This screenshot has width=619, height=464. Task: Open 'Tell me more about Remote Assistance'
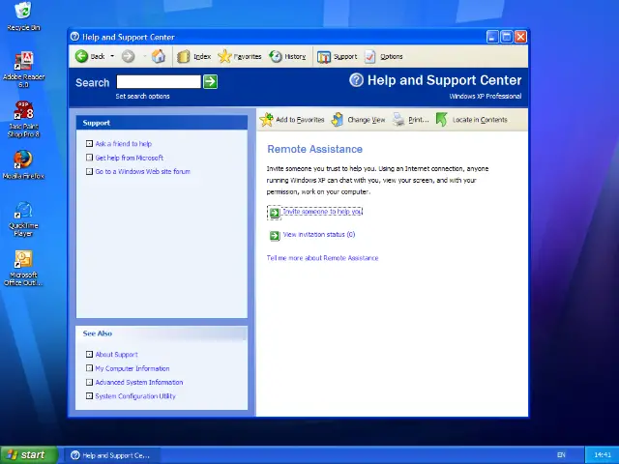[322, 258]
